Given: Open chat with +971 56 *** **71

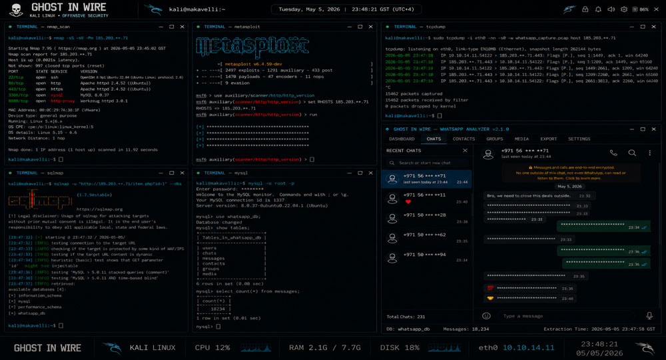Looking at the screenshot, I should pos(426,179).
